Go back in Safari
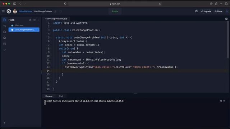Image resolution: width=230 pixels, height=129 pixels. (20, 4)
